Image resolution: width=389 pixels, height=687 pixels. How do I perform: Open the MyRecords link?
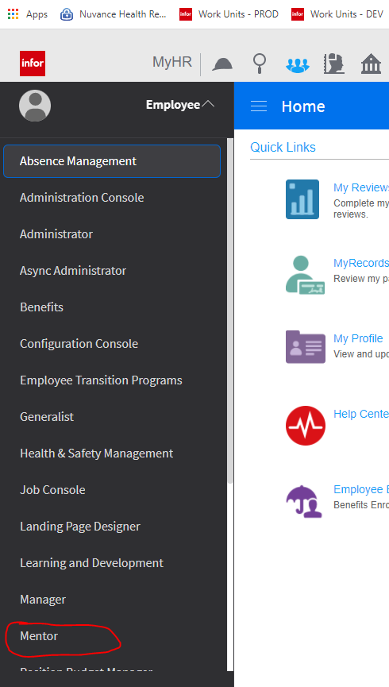(x=361, y=263)
